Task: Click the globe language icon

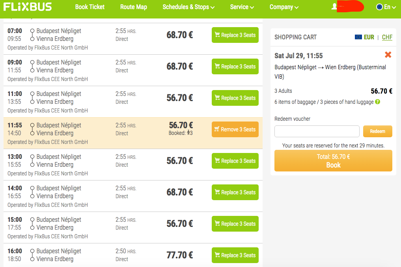Action: [x=379, y=7]
